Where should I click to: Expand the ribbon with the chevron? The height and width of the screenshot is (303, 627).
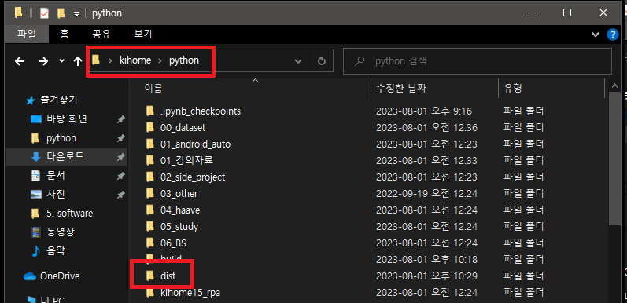(596, 35)
